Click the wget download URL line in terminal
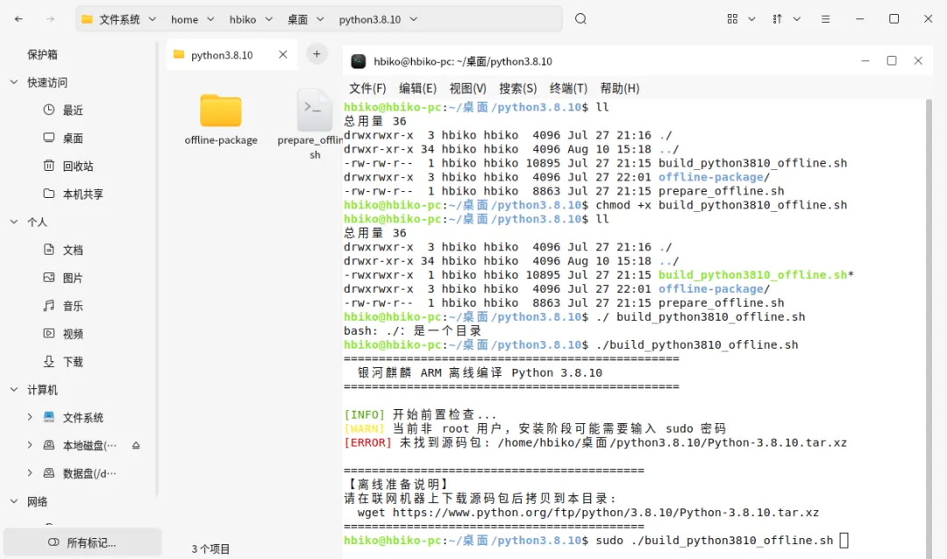Image resolution: width=947 pixels, height=559 pixels. [x=587, y=513]
